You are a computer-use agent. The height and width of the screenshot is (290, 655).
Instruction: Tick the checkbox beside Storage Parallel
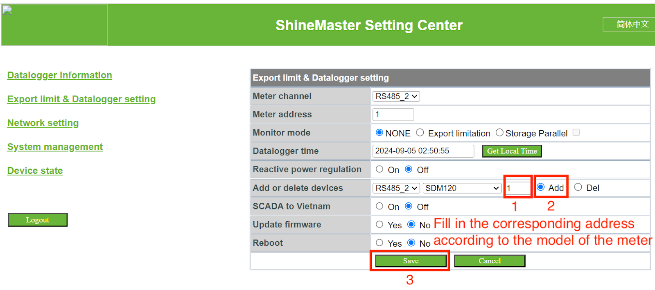[x=576, y=133]
